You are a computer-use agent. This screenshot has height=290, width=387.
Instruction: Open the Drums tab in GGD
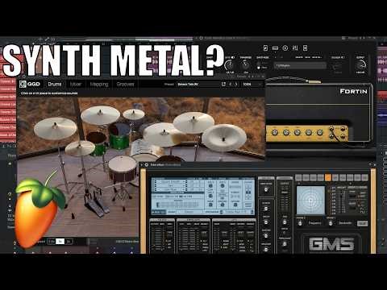tap(55, 84)
